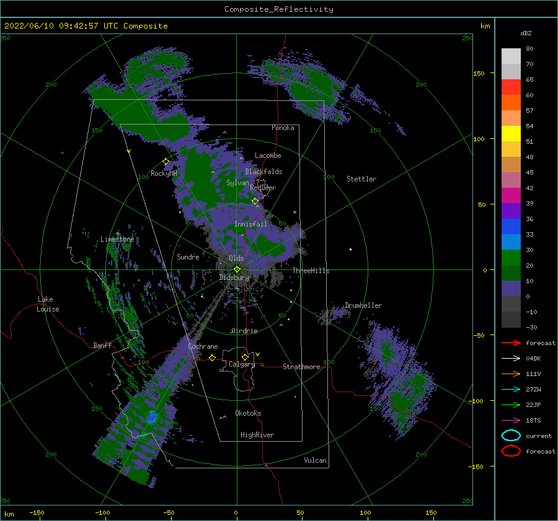Click the Limestone label on map

(117, 239)
